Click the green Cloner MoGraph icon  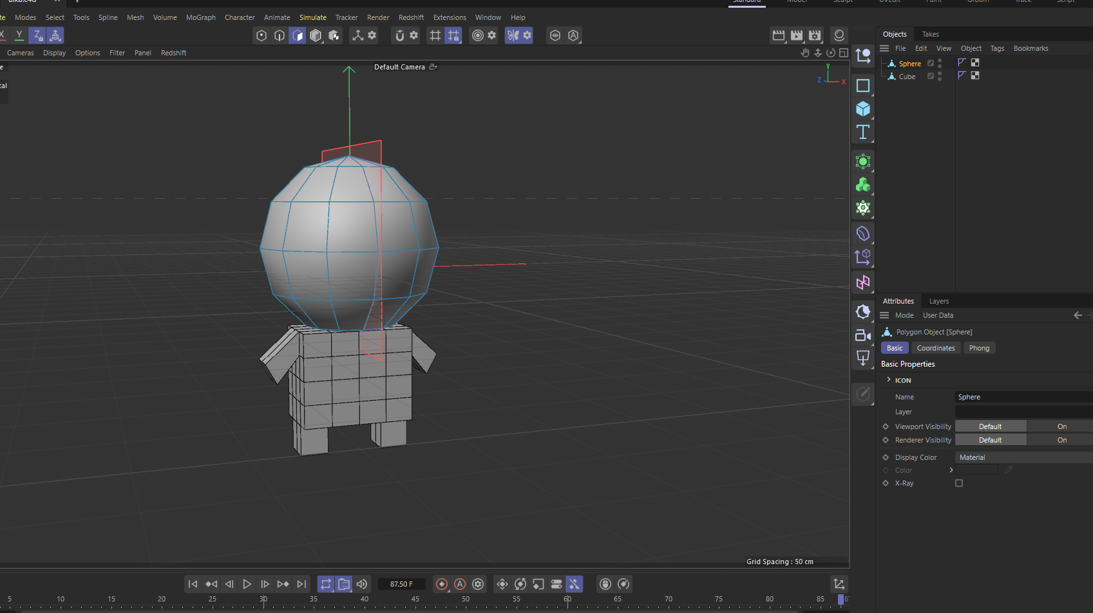[862, 185]
